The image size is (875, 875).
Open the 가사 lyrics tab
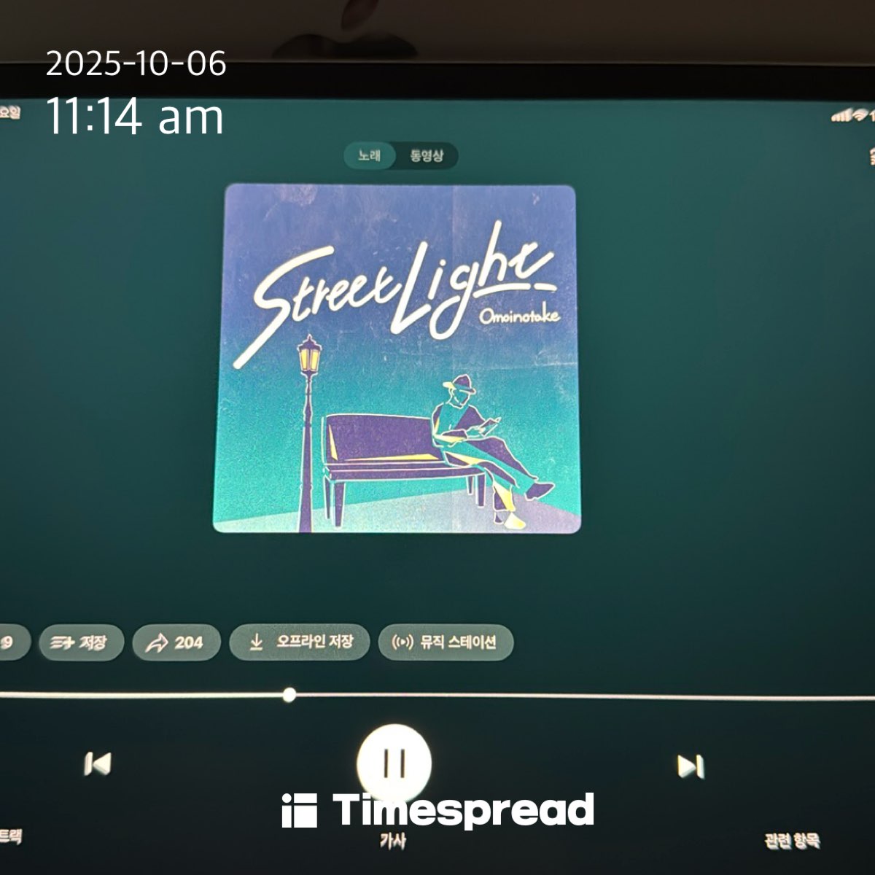[392, 841]
